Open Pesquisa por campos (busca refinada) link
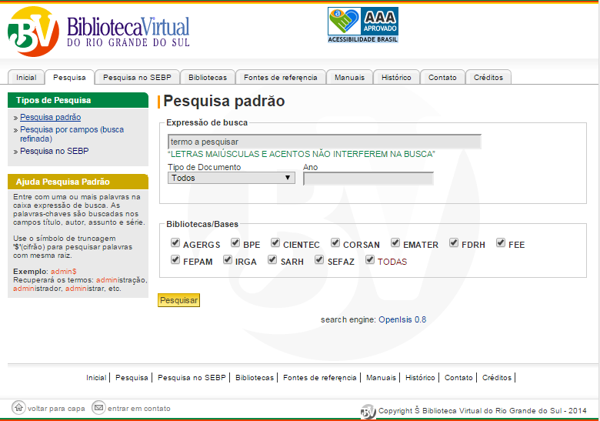 point(72,134)
